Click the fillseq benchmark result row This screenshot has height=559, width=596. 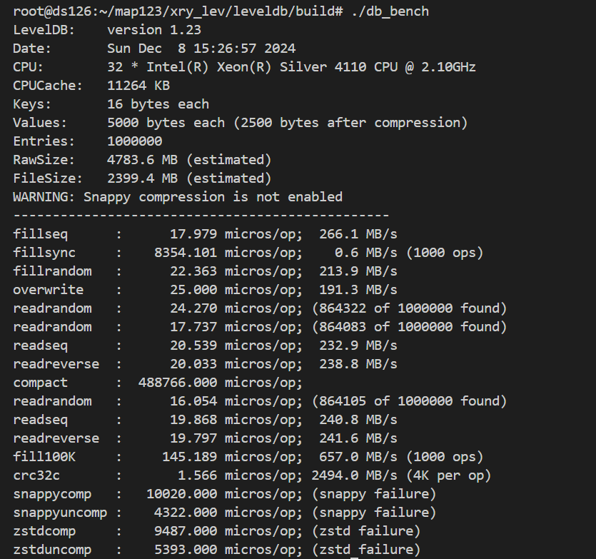[205, 234]
